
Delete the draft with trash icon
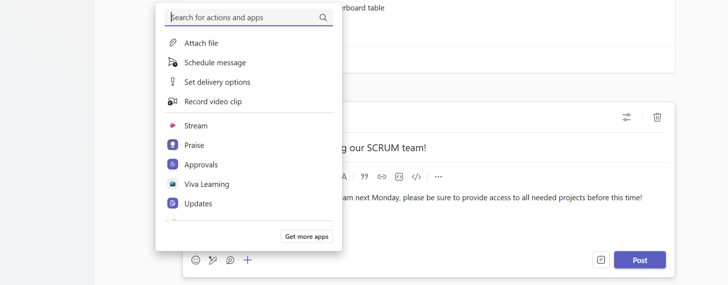pyautogui.click(x=657, y=117)
